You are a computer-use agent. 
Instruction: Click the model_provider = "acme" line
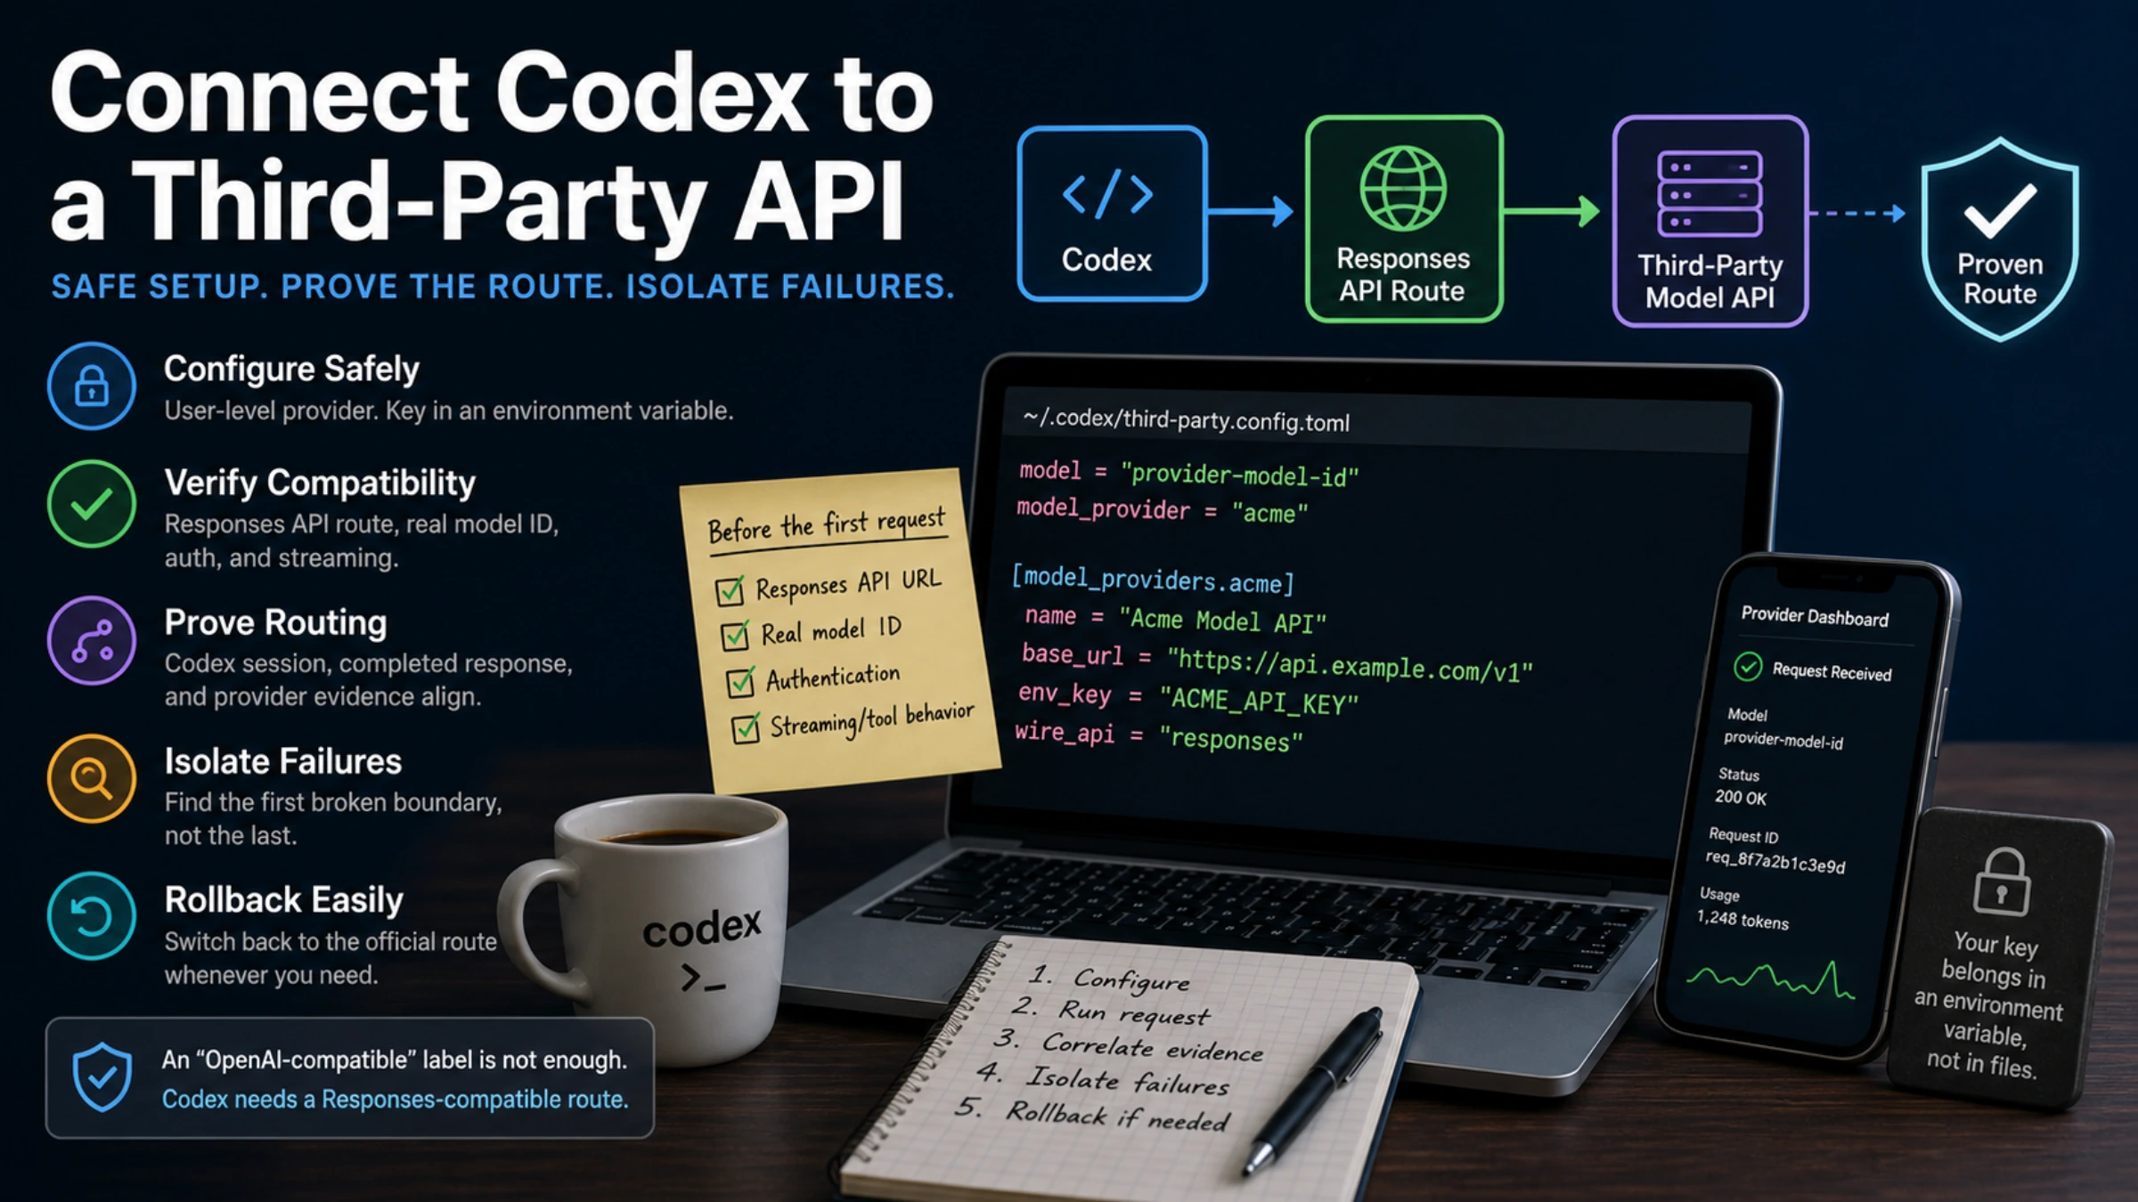pos(1163,510)
